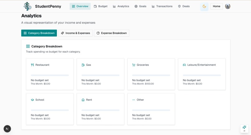This screenshot has width=251, height=135.
Task: Click the Next.js dev tools badge
Action: pos(7,129)
